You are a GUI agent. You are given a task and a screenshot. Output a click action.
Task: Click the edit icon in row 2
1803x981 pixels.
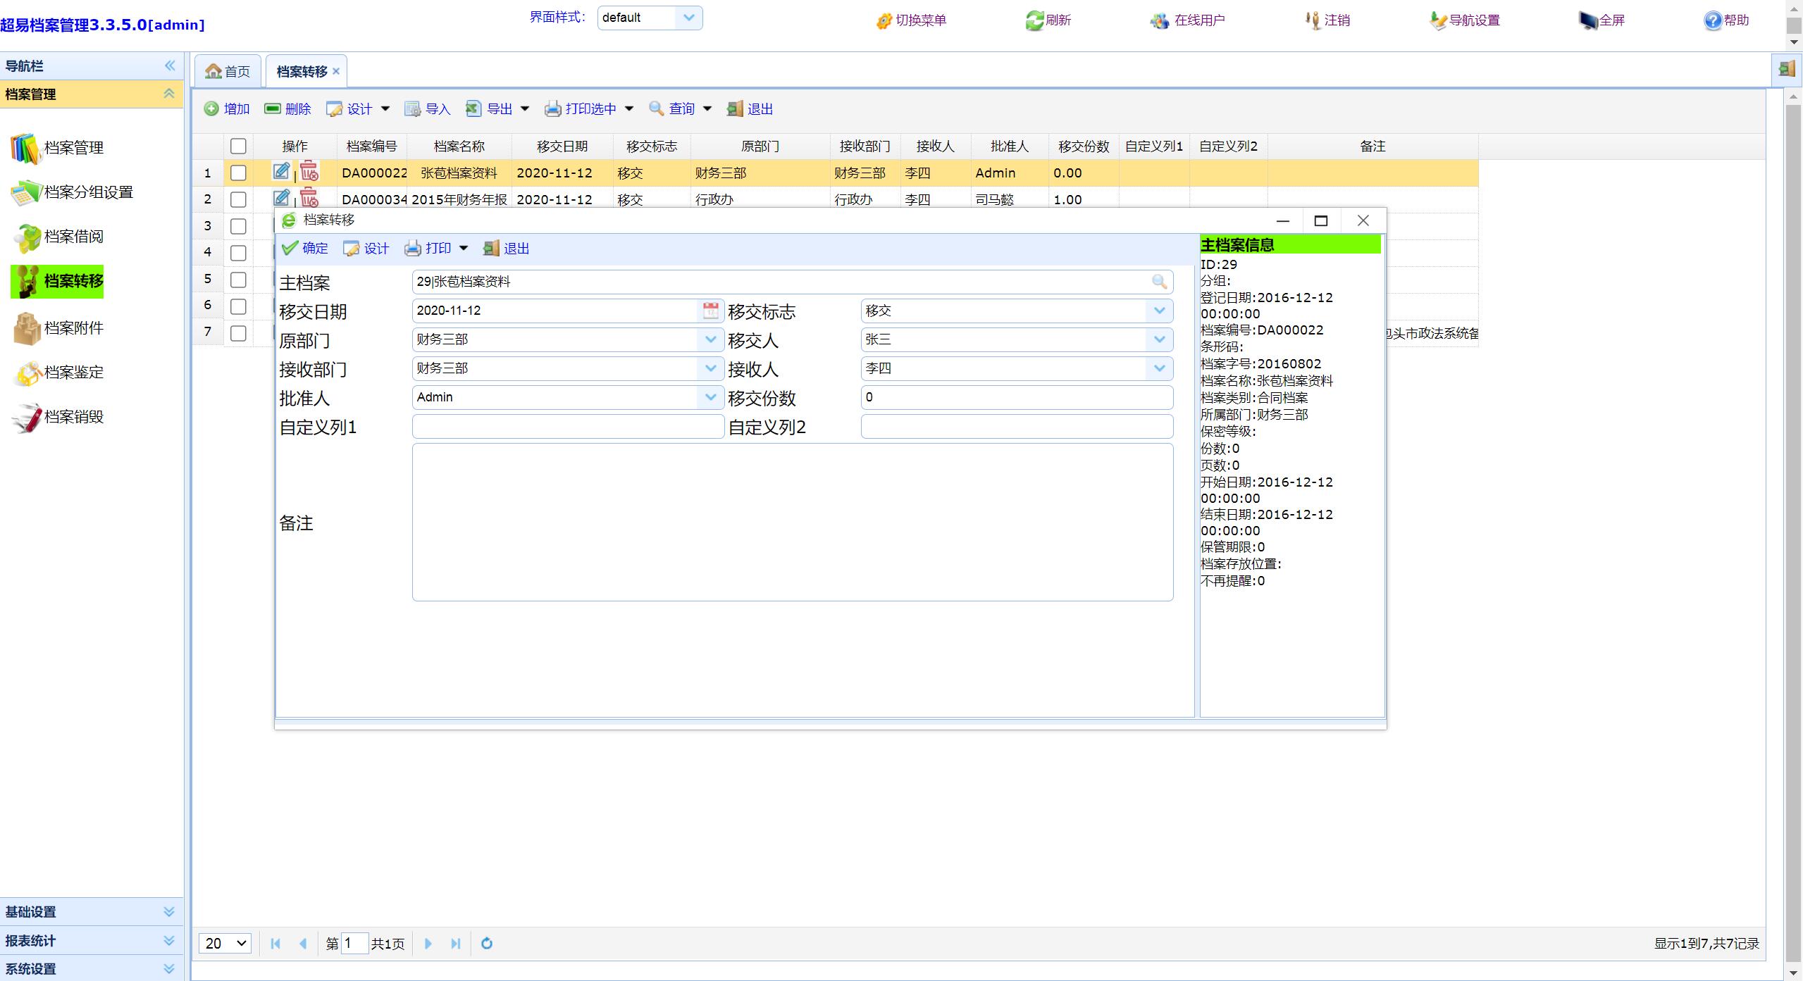pyautogui.click(x=281, y=197)
